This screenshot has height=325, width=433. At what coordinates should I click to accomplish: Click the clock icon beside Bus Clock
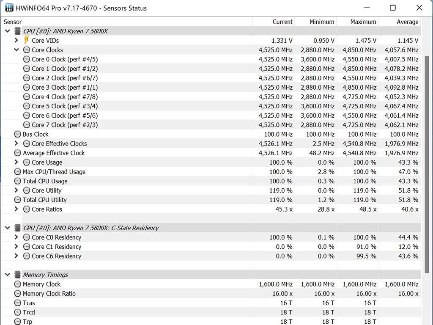17,134
